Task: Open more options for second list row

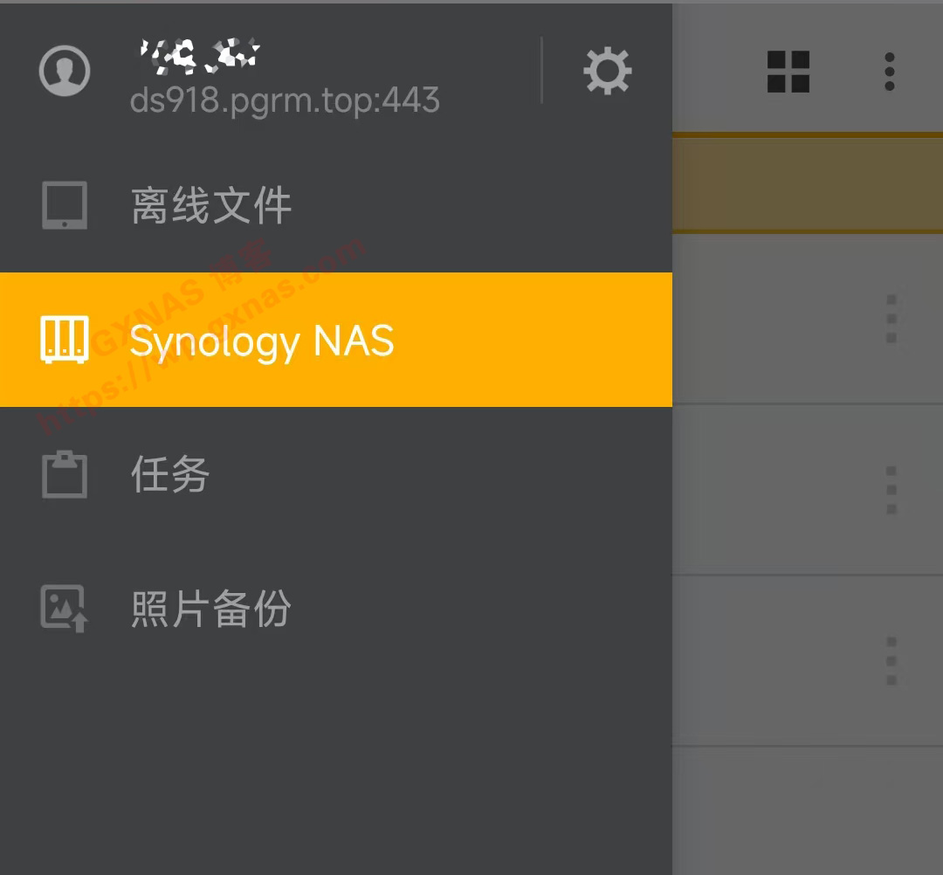Action: coord(891,490)
